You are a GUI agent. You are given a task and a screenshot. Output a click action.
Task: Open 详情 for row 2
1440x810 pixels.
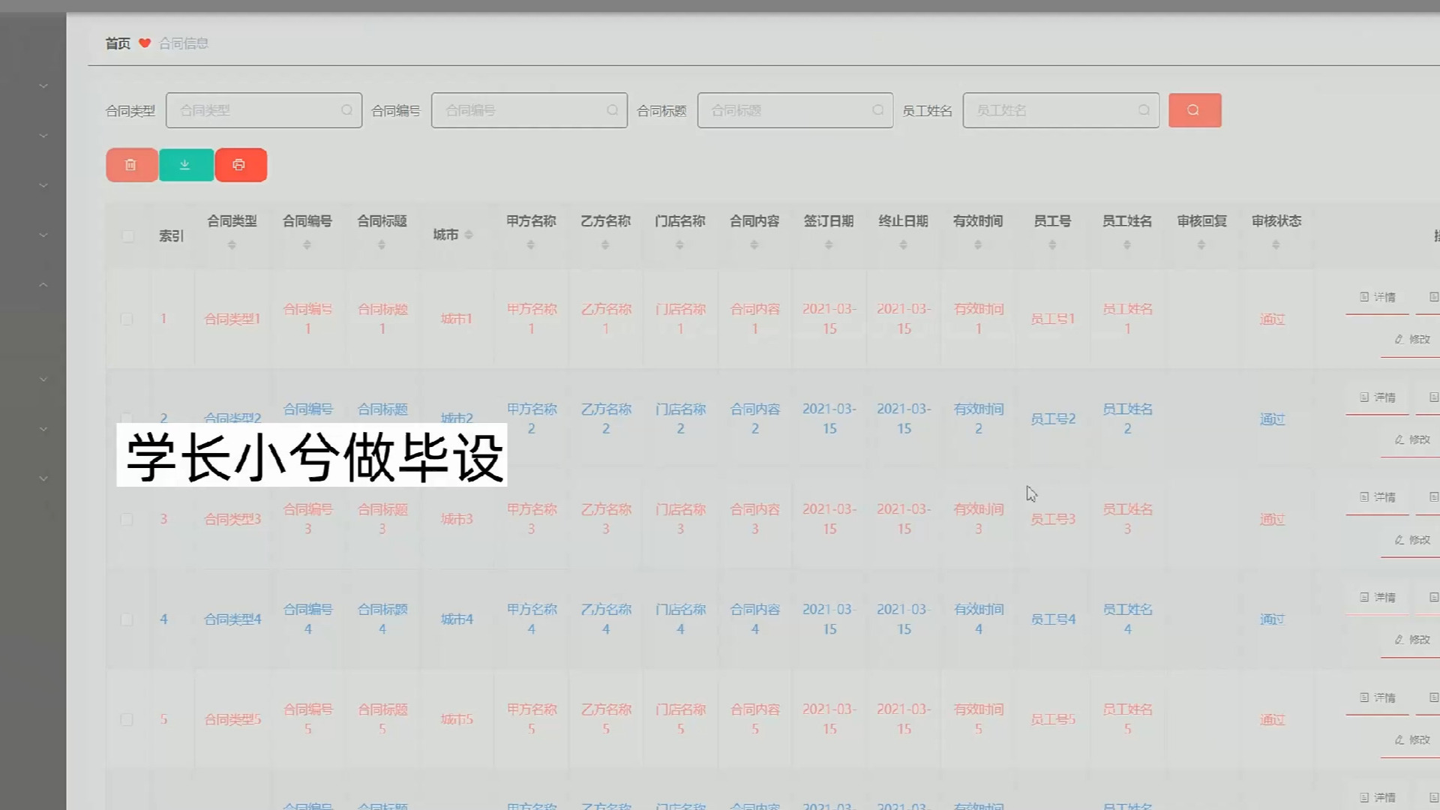coord(1378,397)
